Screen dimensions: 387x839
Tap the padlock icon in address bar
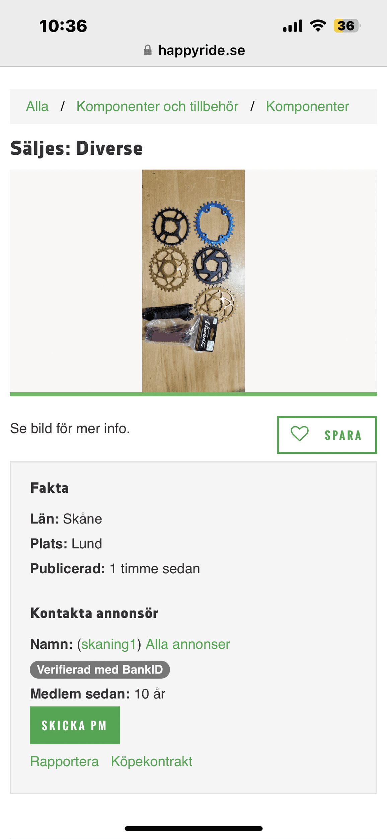coord(148,50)
